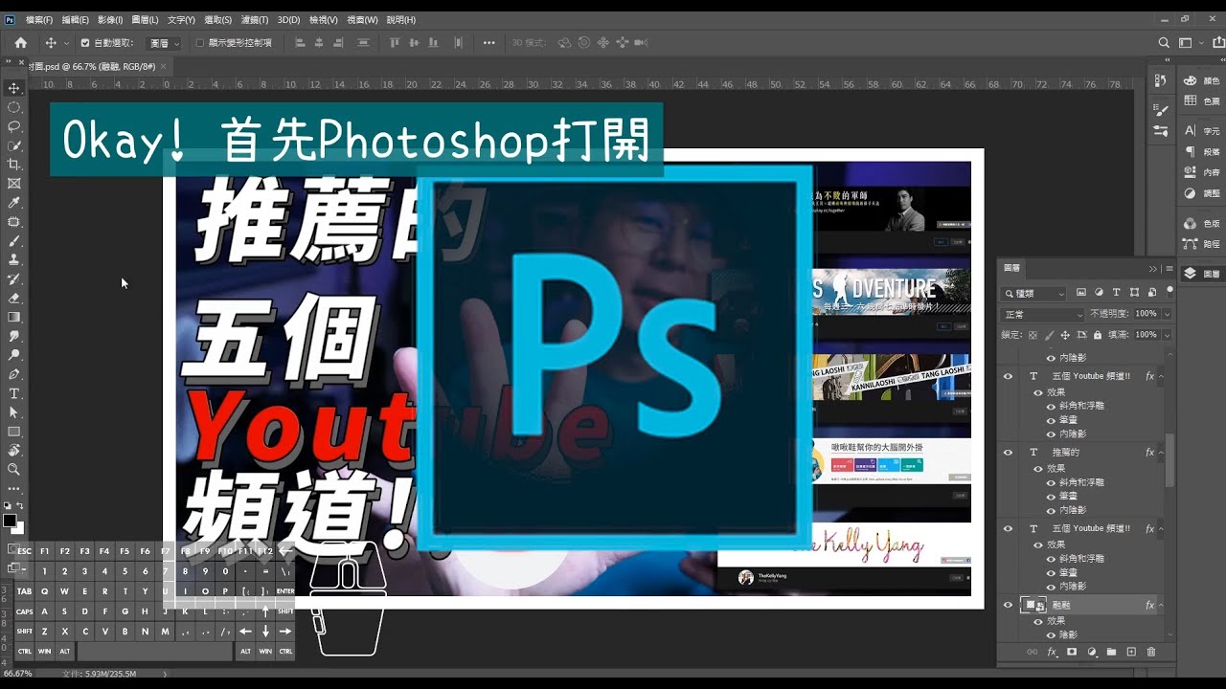The image size is (1226, 689).
Task: Select the Gradient tool
Action: point(13,317)
